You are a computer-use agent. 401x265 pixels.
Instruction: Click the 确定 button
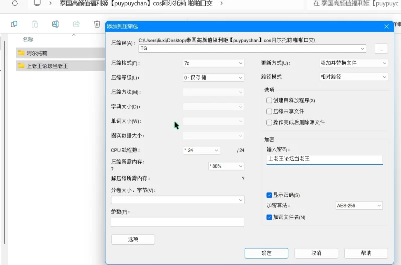click(266, 253)
